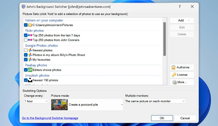
Task: Select 'Top 250 photos from the last 7 days' text
Action: point(56,35)
